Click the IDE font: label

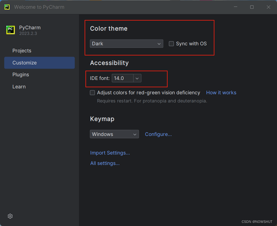pos(100,78)
